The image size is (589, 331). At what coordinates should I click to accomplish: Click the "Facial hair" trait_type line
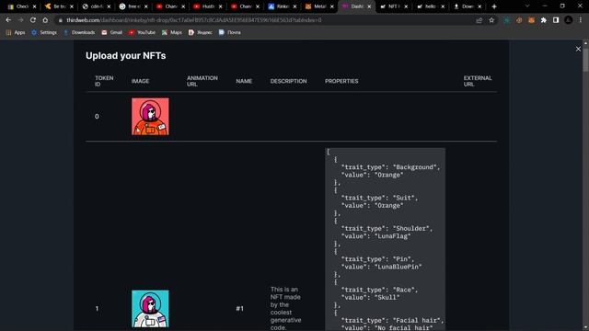pos(392,321)
